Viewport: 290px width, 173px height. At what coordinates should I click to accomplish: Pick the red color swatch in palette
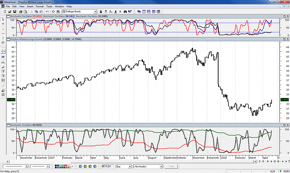pos(66,166)
